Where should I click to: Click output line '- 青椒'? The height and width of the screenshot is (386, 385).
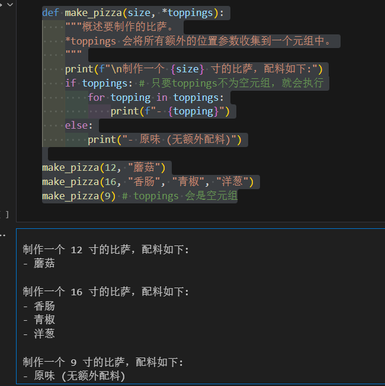[x=39, y=320]
